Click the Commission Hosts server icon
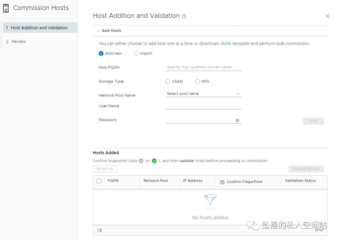Image resolution: width=338 pixels, height=240 pixels. coord(6,8)
